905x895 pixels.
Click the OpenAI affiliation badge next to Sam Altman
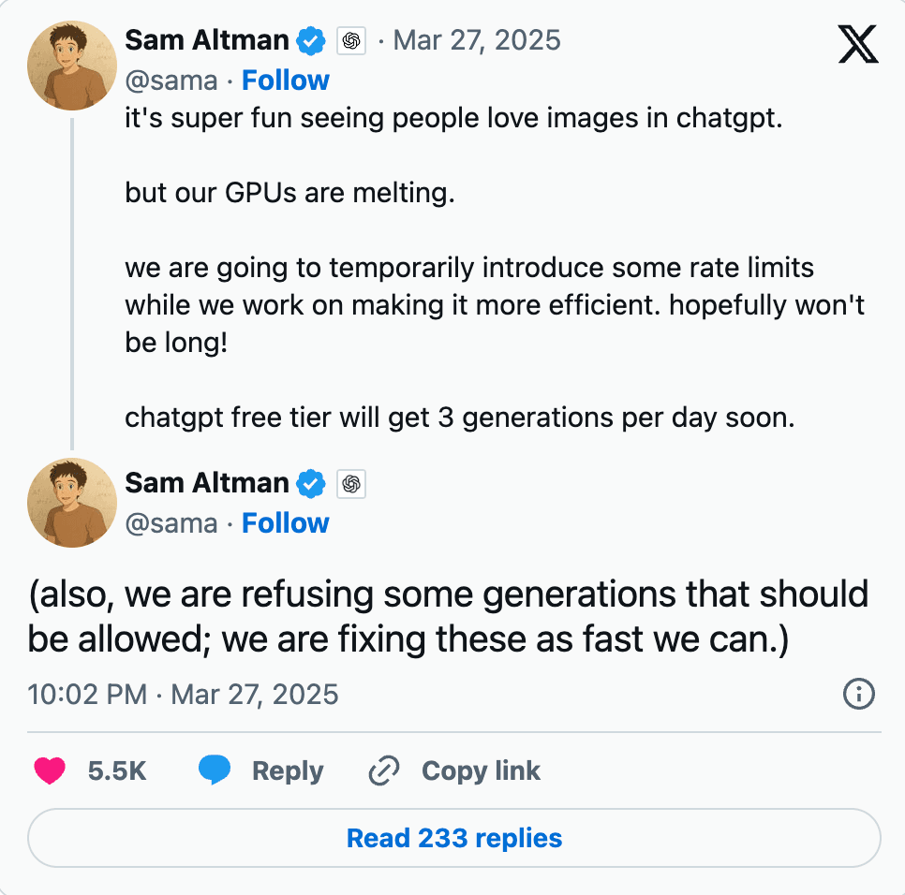(x=352, y=40)
